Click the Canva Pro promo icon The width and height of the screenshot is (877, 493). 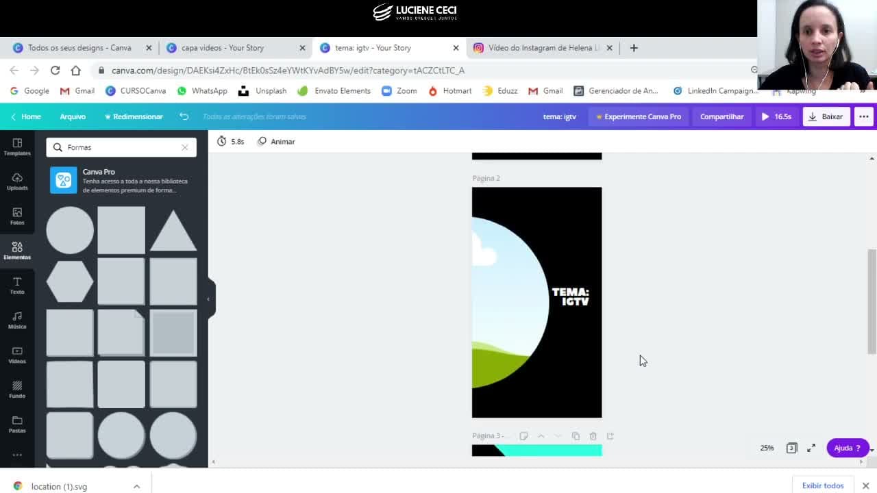pos(64,180)
